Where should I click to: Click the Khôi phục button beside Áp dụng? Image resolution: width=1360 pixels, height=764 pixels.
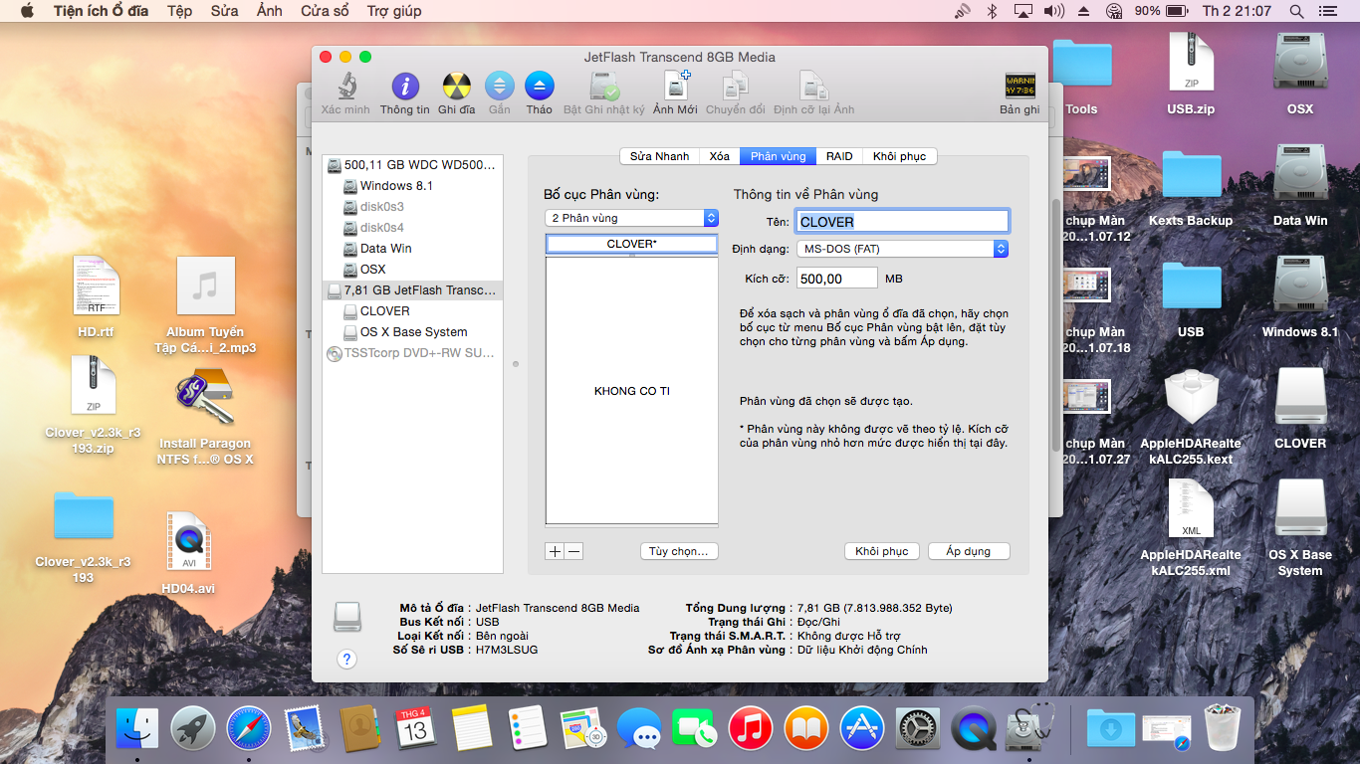click(x=882, y=551)
